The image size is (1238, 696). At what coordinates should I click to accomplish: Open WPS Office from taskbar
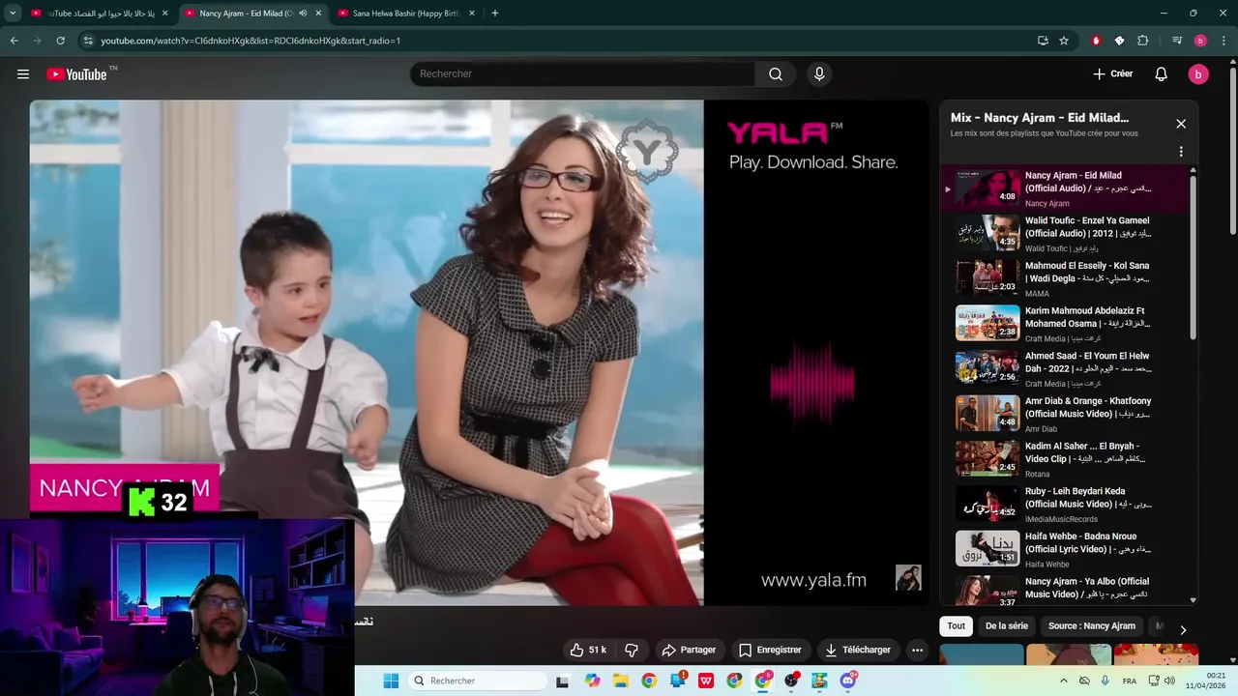[x=706, y=681]
